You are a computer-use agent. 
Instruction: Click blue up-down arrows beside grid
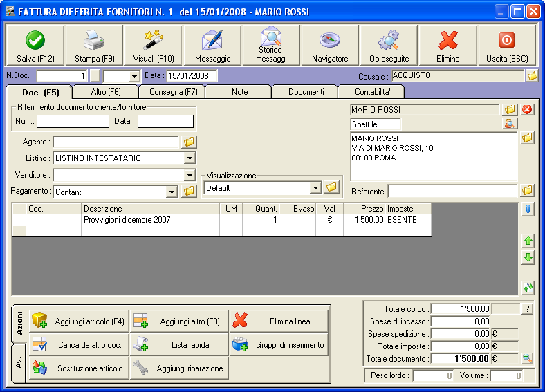point(528,209)
